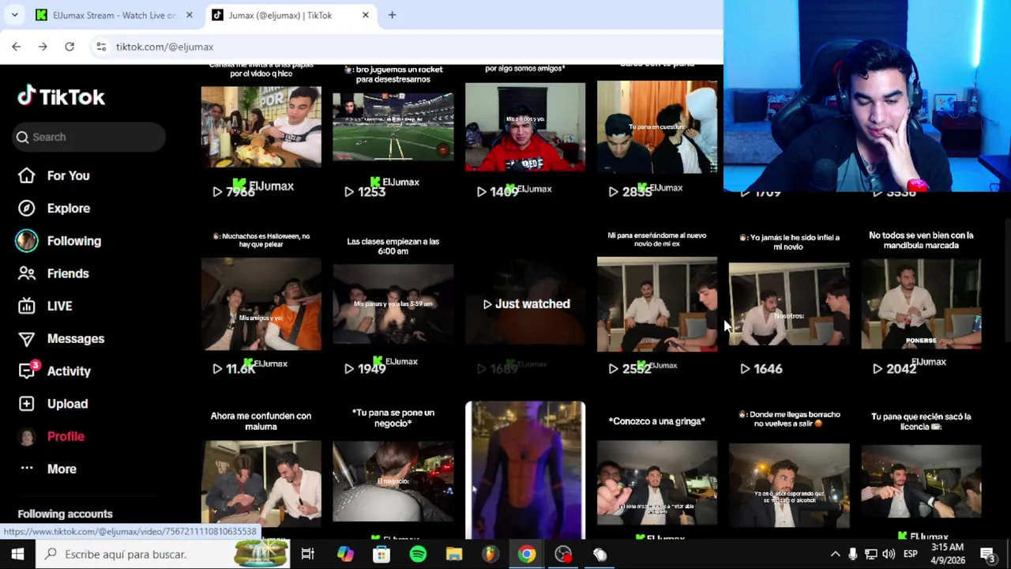
Task: Reload the TikTok page
Action: pos(70,47)
